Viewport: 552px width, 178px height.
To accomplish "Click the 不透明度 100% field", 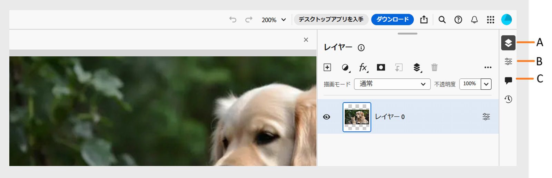I will pos(470,84).
